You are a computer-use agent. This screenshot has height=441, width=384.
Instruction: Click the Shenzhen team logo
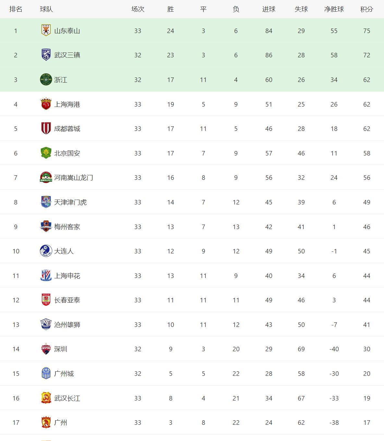46,349
